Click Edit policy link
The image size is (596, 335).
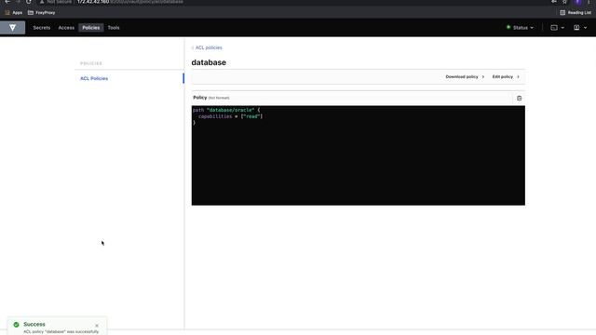(506, 76)
